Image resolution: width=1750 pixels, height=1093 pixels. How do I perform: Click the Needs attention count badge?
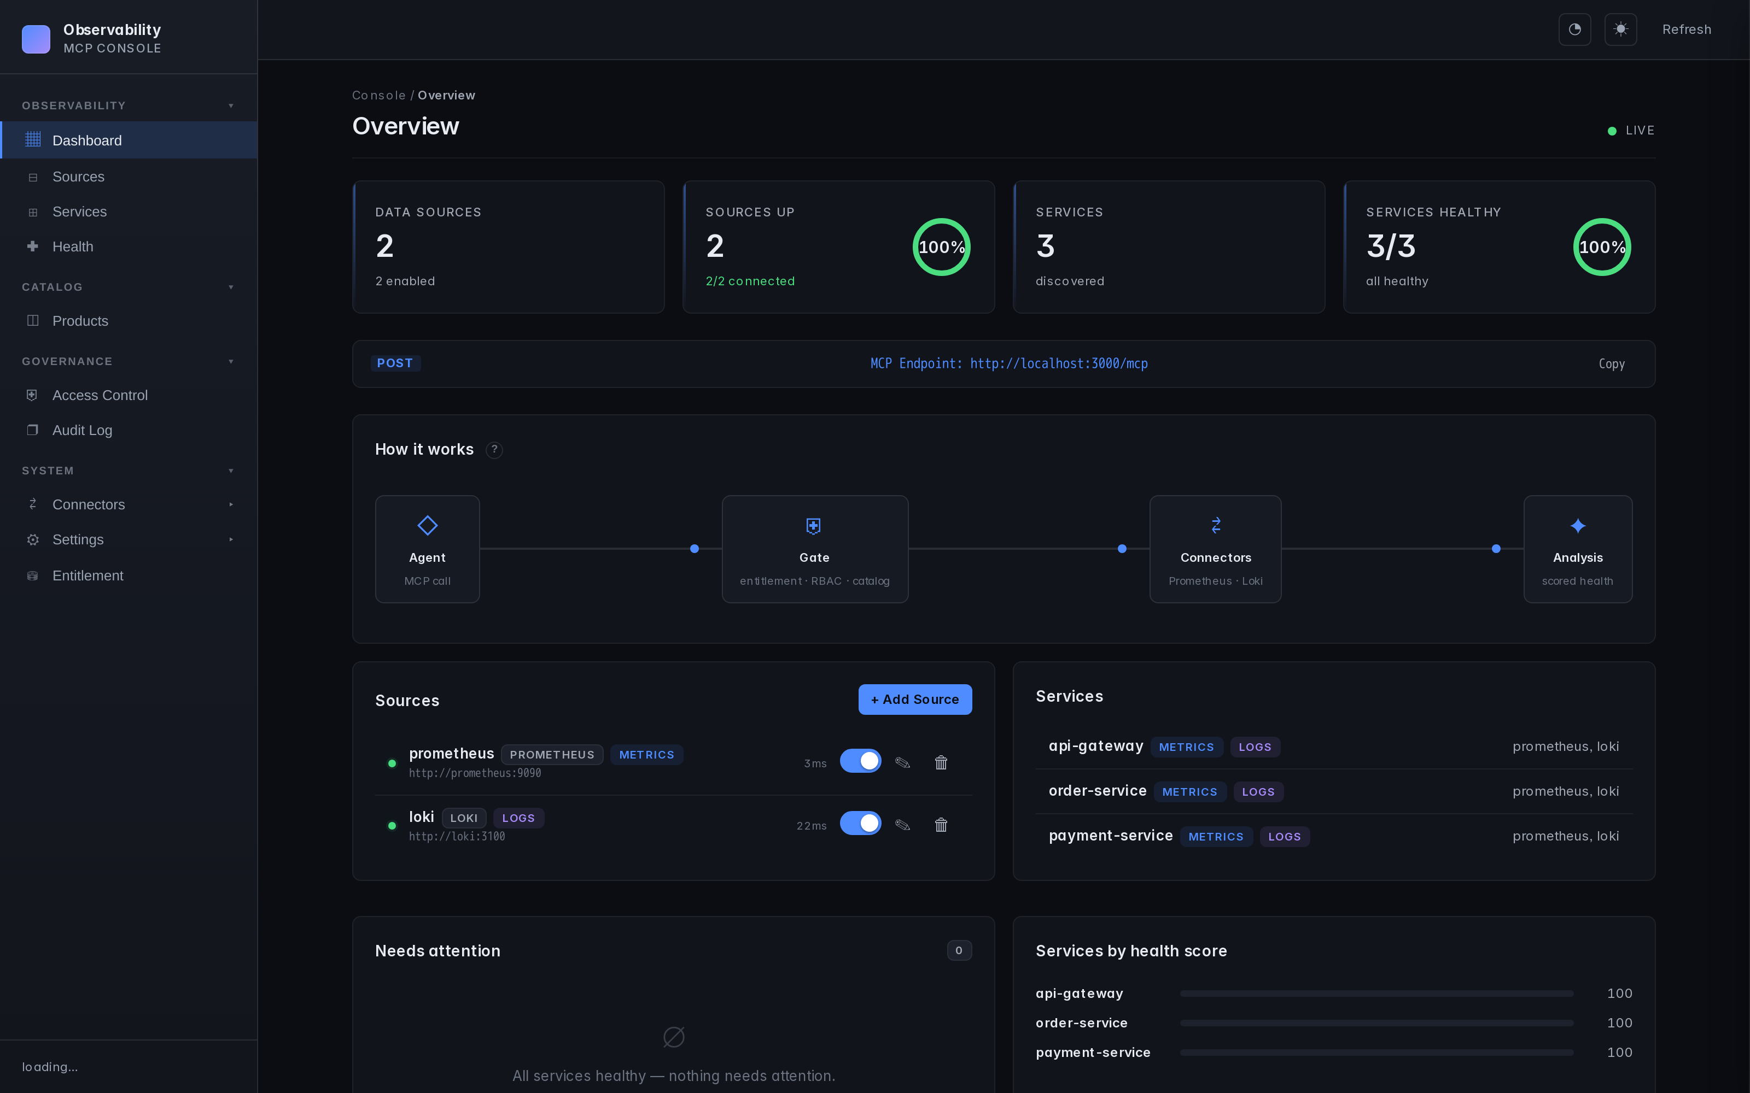959,950
